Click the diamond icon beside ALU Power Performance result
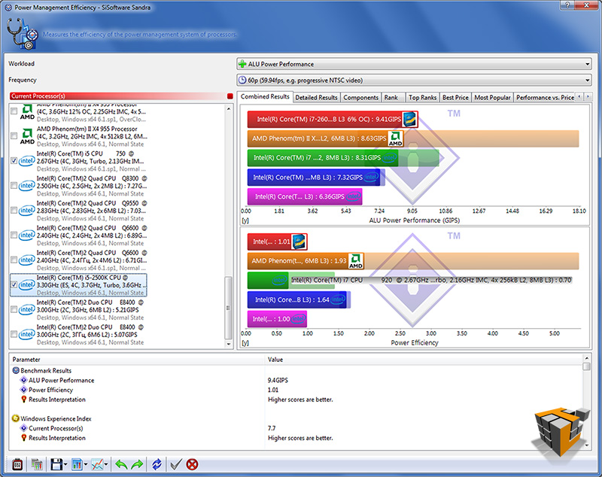The width and height of the screenshot is (602, 477). (24, 380)
